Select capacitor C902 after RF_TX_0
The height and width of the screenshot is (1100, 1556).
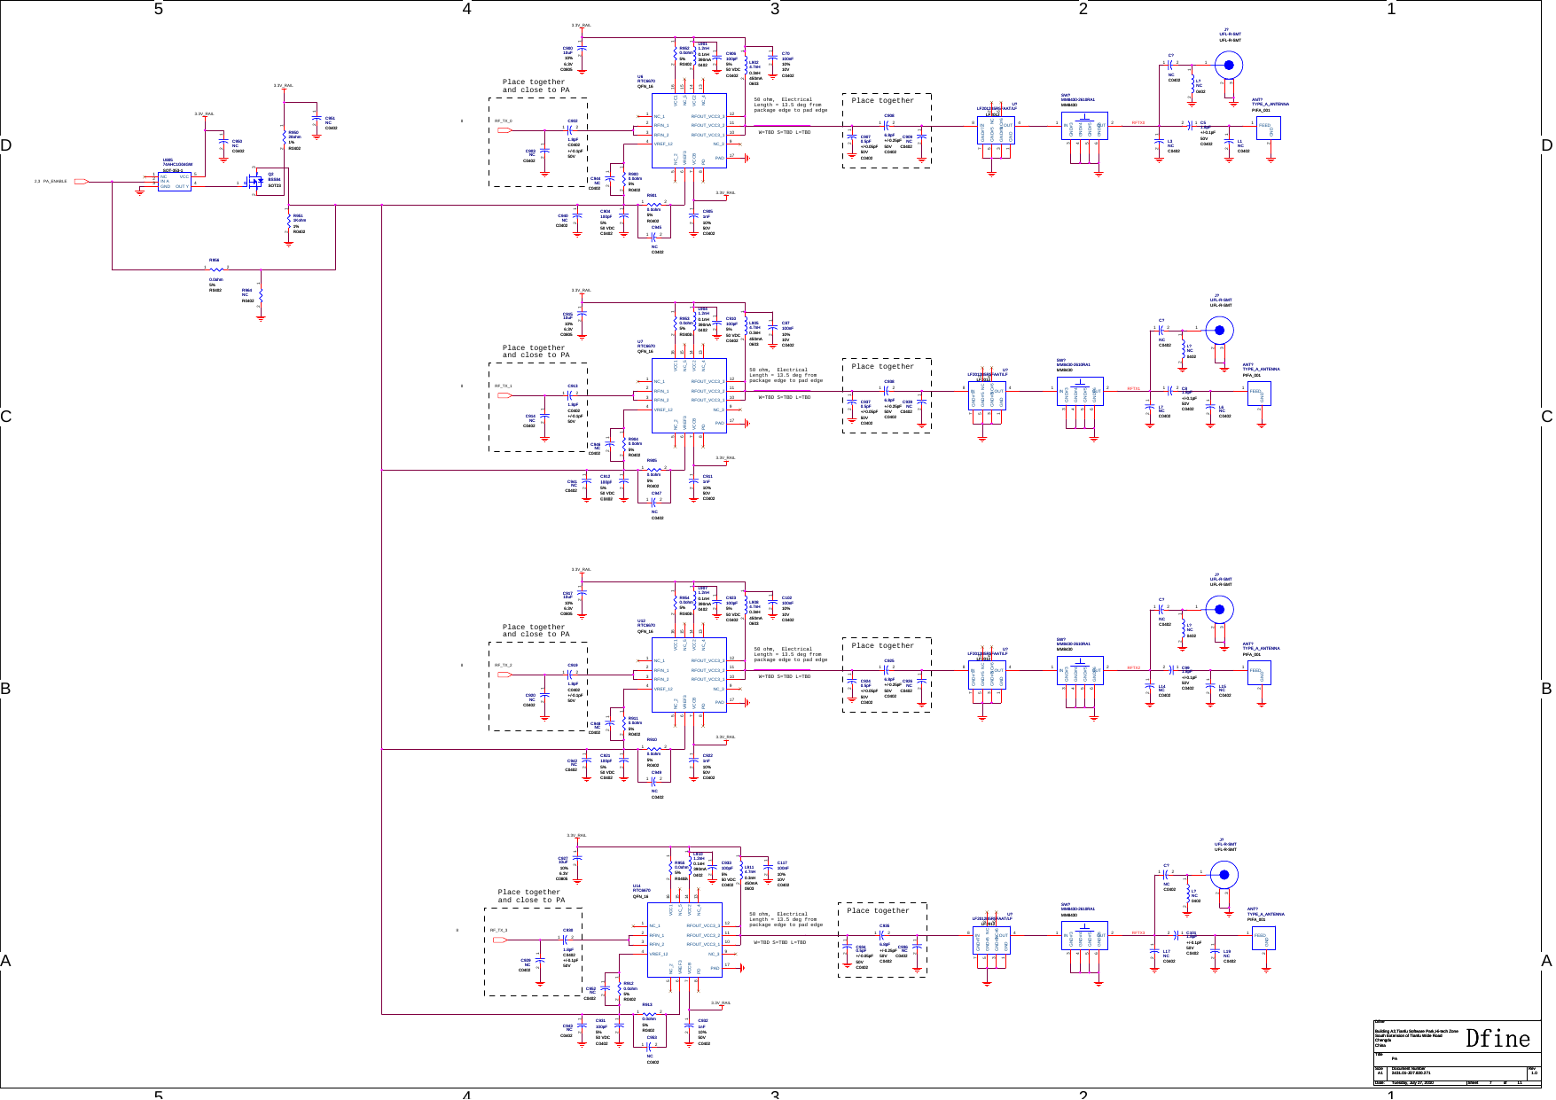(569, 129)
